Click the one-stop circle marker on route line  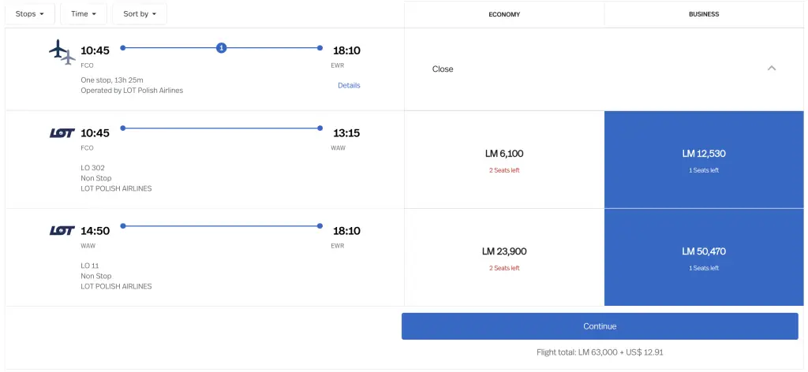(222, 48)
